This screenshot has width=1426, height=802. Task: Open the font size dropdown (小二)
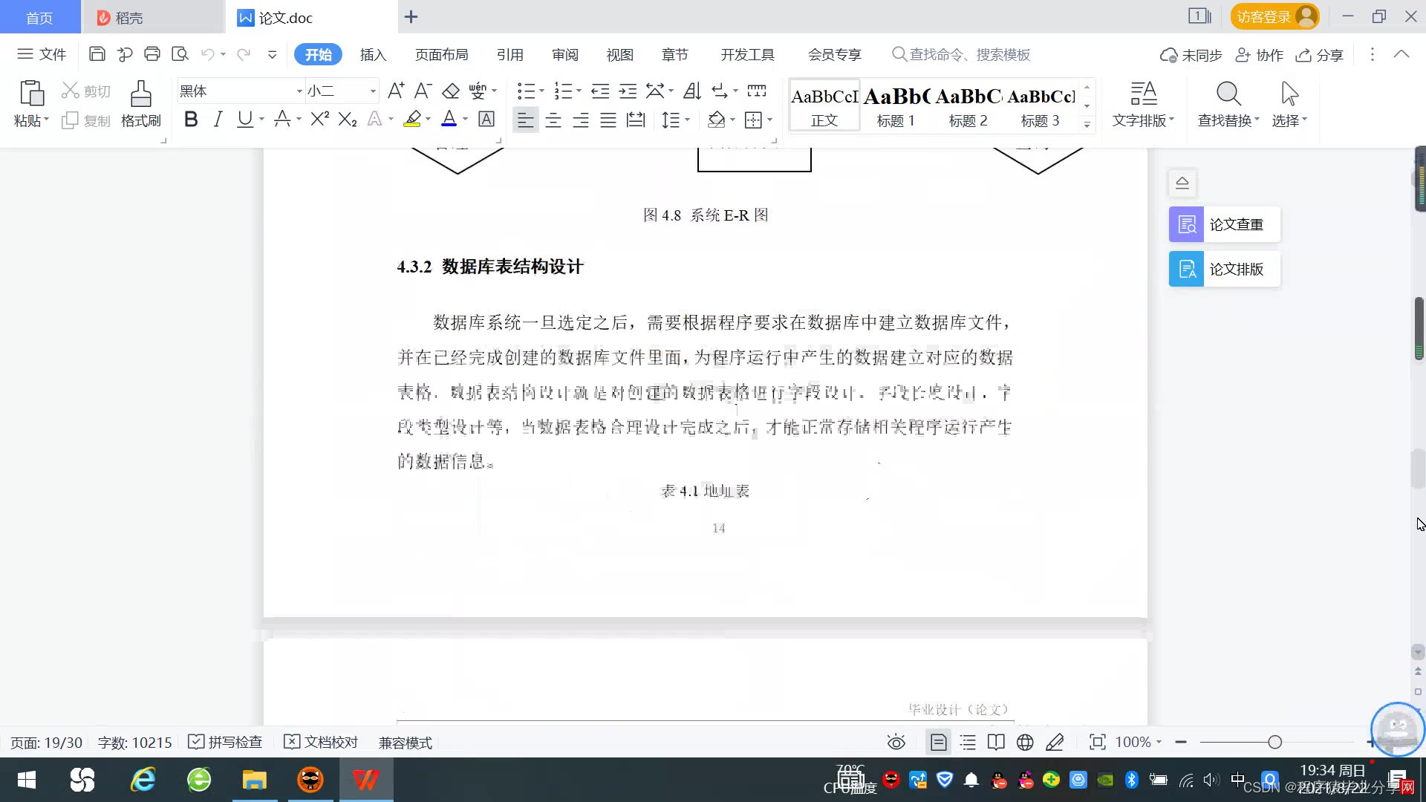click(373, 91)
